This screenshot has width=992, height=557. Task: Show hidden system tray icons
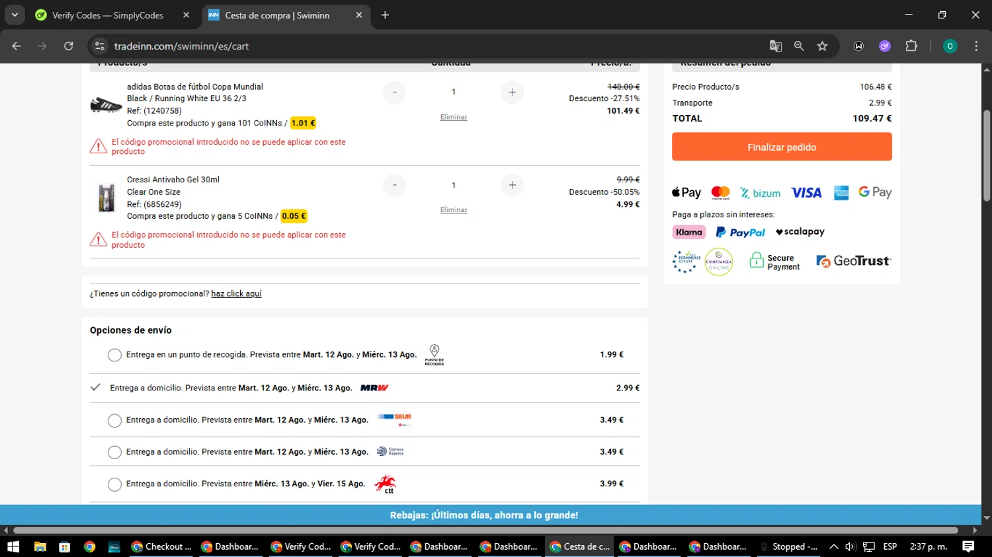pyautogui.click(x=833, y=546)
